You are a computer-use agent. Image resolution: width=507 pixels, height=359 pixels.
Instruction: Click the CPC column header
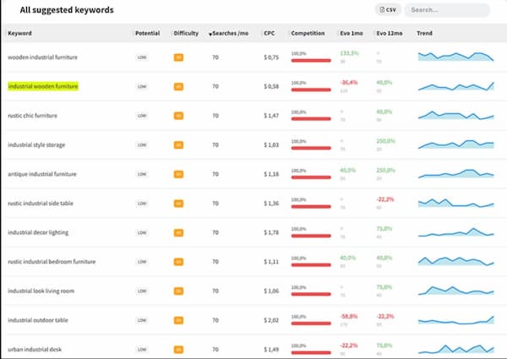pyautogui.click(x=269, y=33)
